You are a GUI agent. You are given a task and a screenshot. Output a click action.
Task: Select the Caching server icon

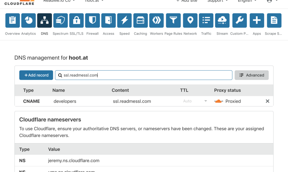pos(140,20)
